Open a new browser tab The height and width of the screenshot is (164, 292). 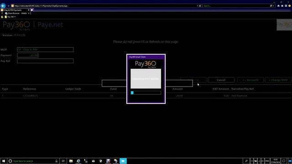[32, 10]
